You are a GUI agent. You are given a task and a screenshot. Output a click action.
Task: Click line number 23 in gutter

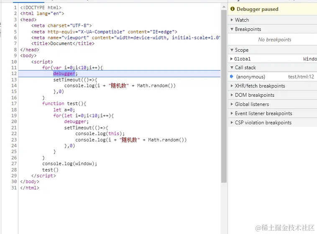[14, 140]
